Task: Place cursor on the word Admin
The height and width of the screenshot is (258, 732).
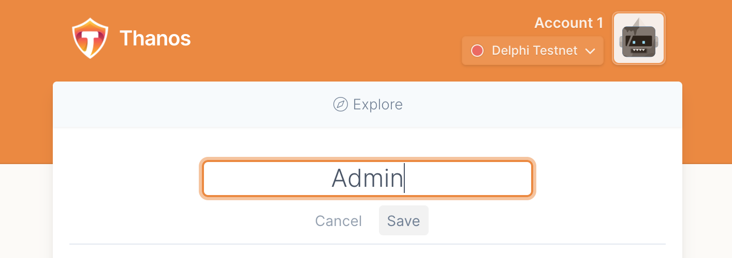Action: click(367, 179)
